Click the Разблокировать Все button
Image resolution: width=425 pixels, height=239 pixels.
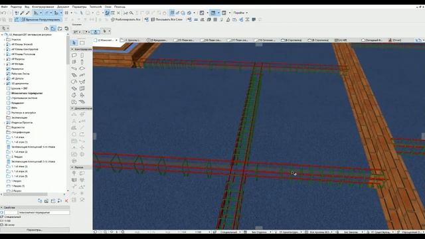click(126, 19)
